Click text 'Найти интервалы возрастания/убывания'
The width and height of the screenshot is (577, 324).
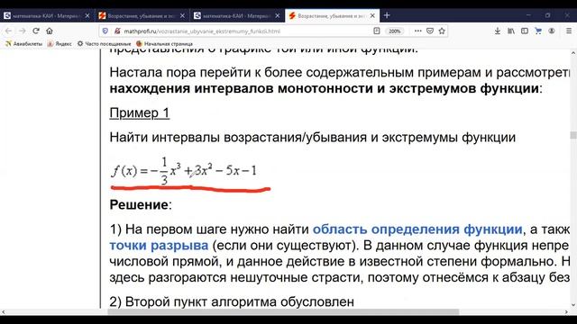point(238,138)
